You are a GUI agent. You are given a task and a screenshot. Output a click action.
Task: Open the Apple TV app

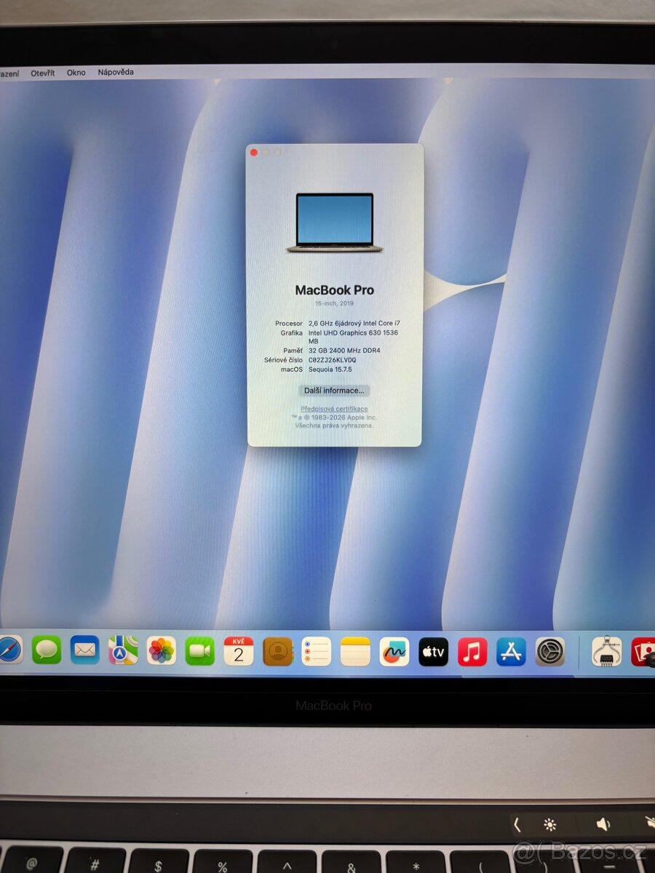[x=434, y=652]
